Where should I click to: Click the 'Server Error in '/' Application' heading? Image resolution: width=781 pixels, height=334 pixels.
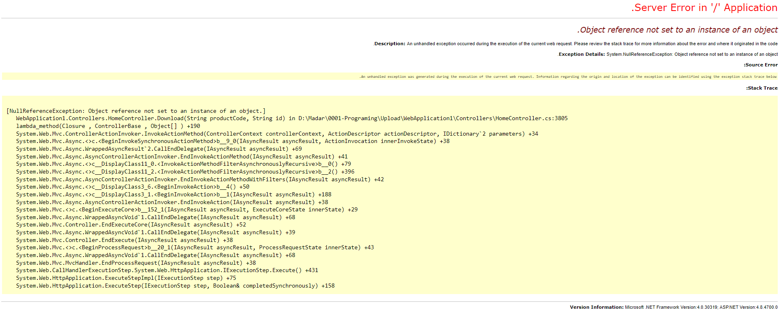click(x=704, y=8)
